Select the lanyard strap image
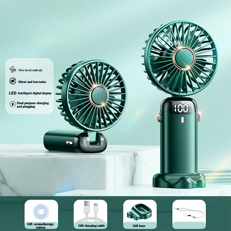Image resolution: width=231 pixels, height=231 pixels. coord(189,212)
